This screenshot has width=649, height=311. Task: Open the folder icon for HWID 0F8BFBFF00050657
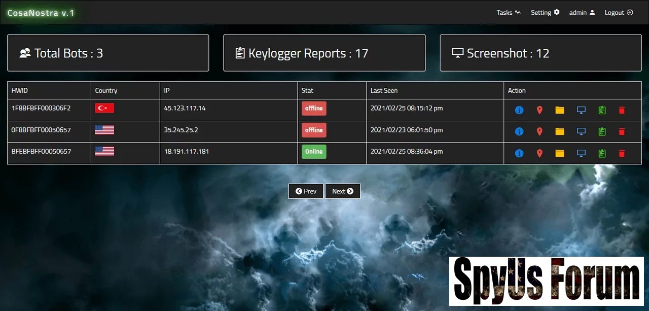[560, 132]
